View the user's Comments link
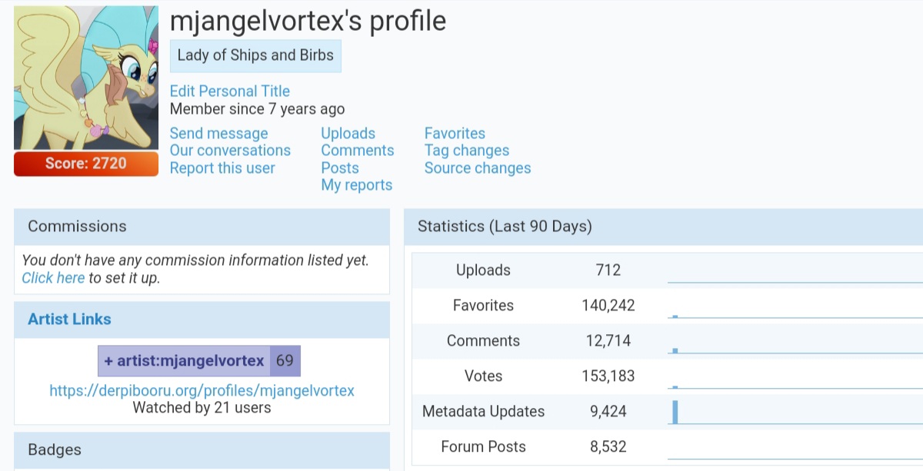 (357, 151)
